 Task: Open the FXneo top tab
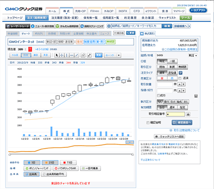coord(95,11)
